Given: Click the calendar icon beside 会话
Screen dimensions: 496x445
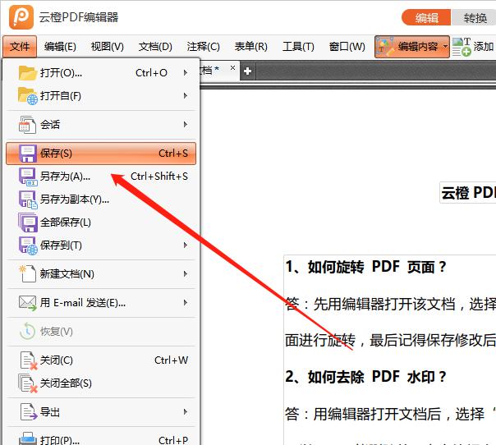Looking at the screenshot, I should click(x=28, y=125).
